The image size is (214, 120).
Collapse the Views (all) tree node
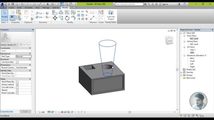tap(181, 33)
